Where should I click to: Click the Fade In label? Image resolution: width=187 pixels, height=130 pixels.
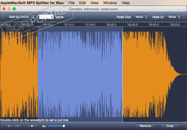pyautogui.click(x=158, y=17)
